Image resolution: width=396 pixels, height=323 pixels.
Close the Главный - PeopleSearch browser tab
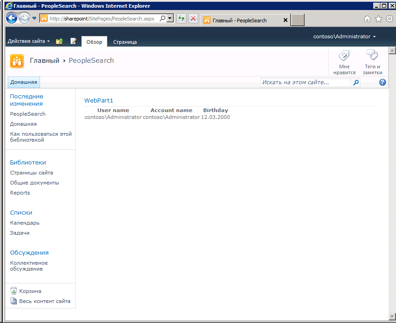pos(286,20)
